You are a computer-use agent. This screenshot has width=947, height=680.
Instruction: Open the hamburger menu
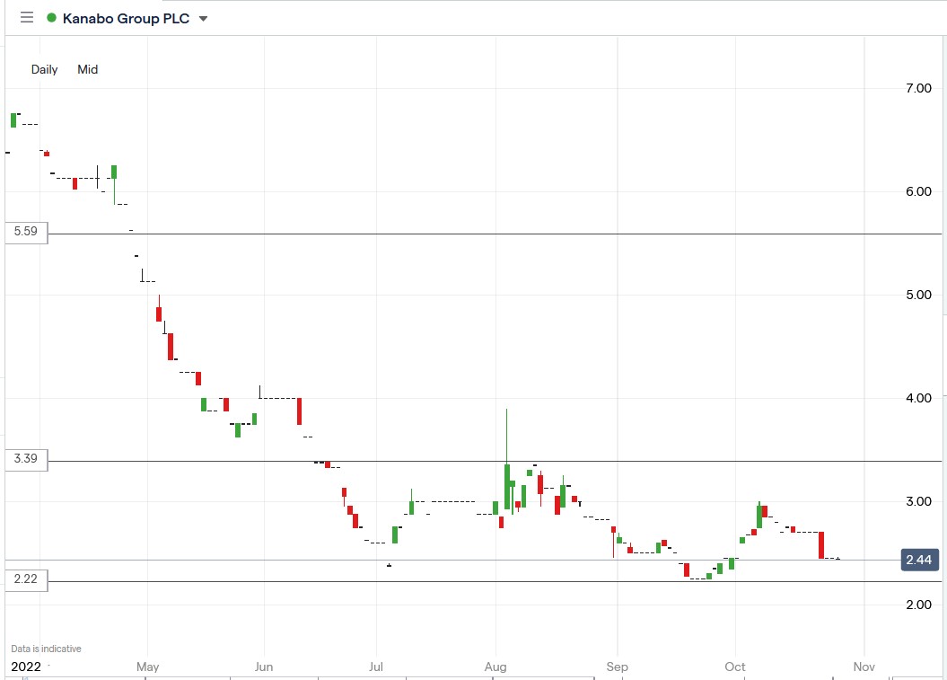pos(26,17)
